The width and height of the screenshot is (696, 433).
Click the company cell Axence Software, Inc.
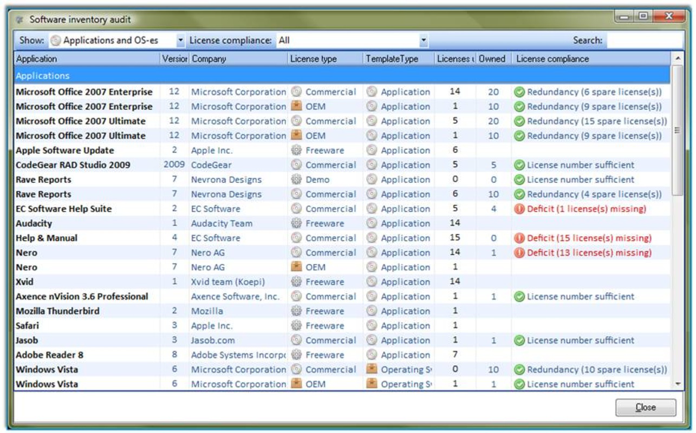235,297
